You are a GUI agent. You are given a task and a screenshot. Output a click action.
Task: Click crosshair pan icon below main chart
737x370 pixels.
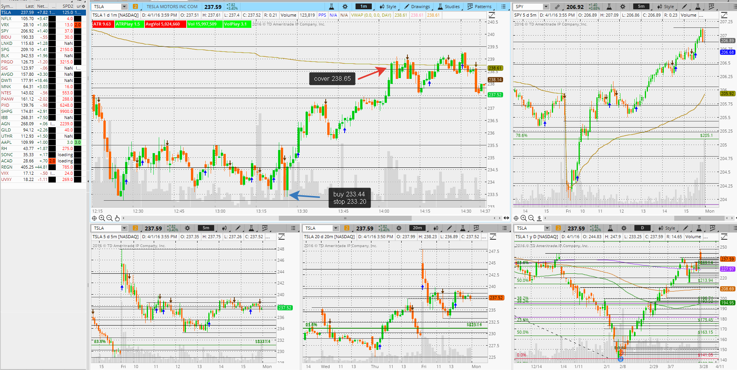tap(94, 218)
